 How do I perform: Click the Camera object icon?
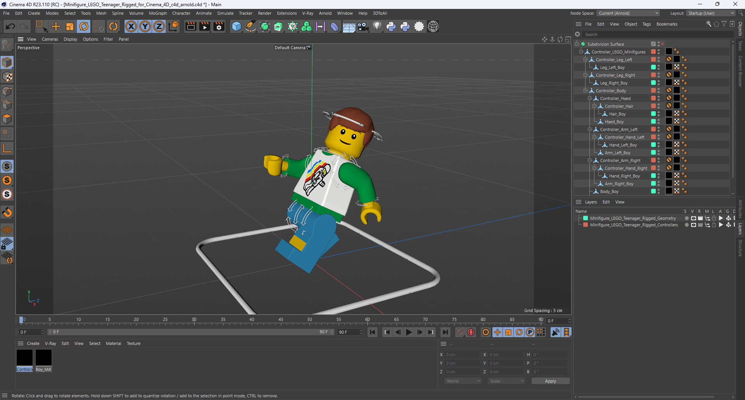tap(363, 26)
